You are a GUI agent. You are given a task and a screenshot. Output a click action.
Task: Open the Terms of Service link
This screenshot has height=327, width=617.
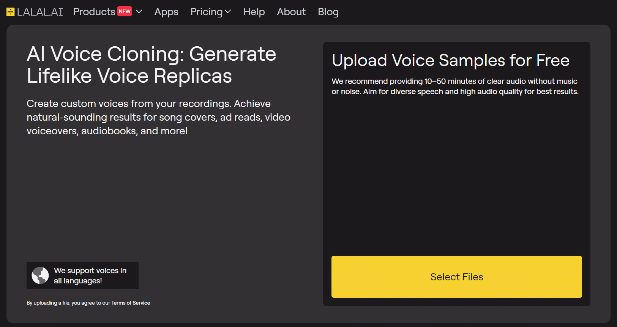click(131, 303)
